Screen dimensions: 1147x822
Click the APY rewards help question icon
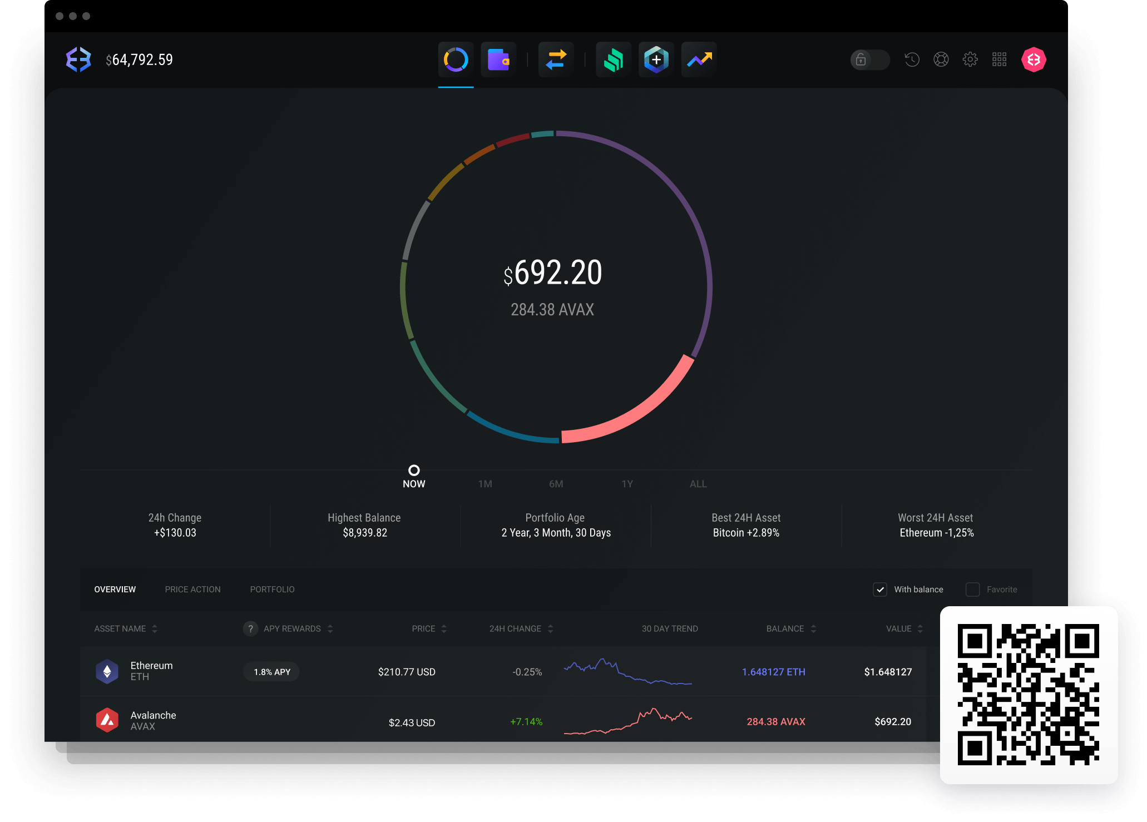point(250,628)
